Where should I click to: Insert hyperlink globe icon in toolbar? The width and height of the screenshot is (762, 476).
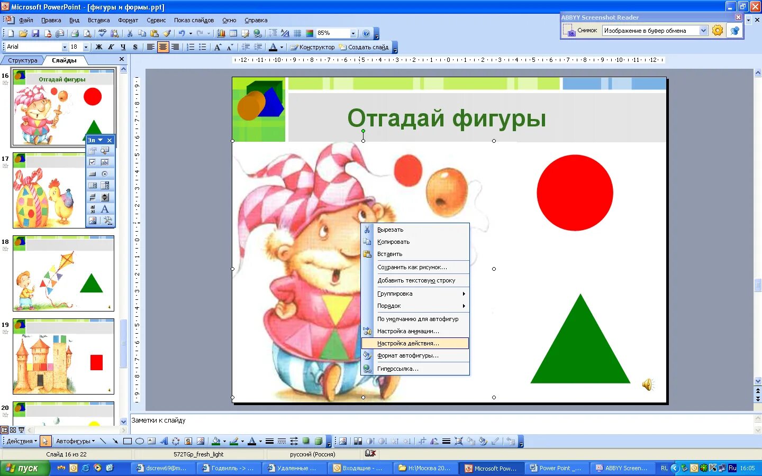click(258, 33)
